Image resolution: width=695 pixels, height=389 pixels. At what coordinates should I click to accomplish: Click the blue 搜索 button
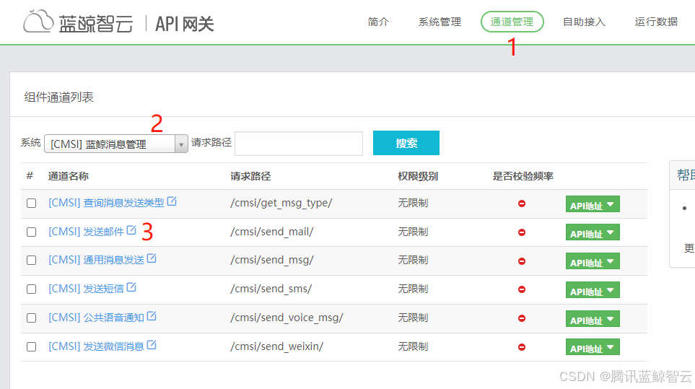(x=406, y=143)
